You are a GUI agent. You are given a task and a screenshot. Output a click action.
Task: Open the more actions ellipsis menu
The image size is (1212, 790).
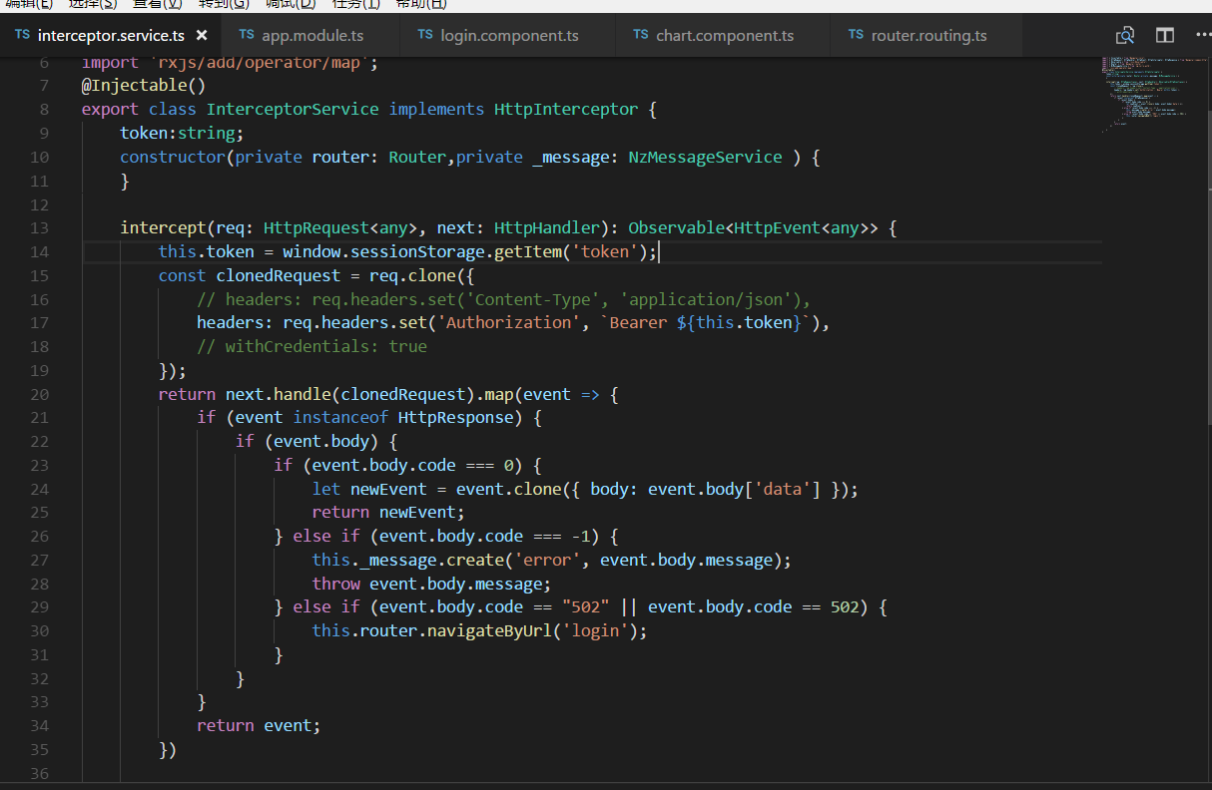tap(1203, 35)
